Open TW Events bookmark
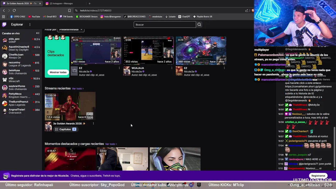The height and width of the screenshot is (189, 336). click(66, 17)
